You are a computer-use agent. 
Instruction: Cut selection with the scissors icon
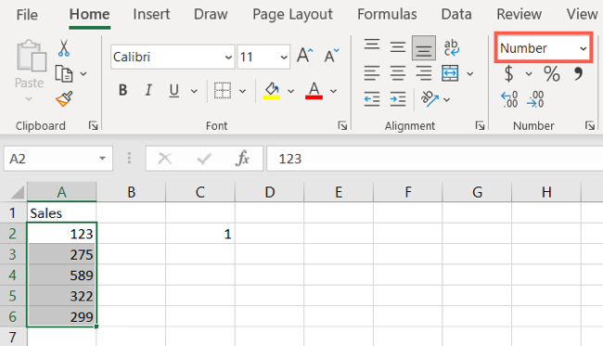coord(64,48)
